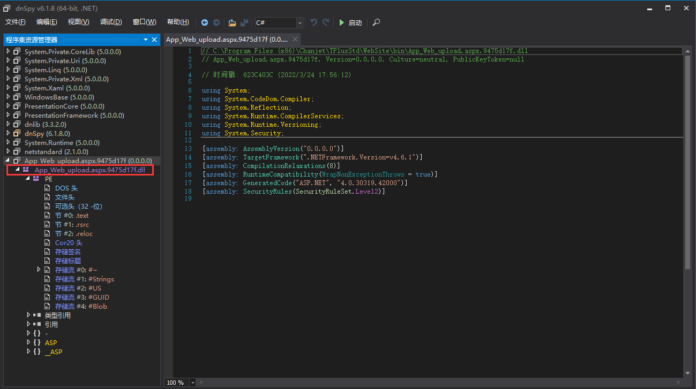Click the System.Xaml assembly icon
696x389 pixels.
click(17, 88)
